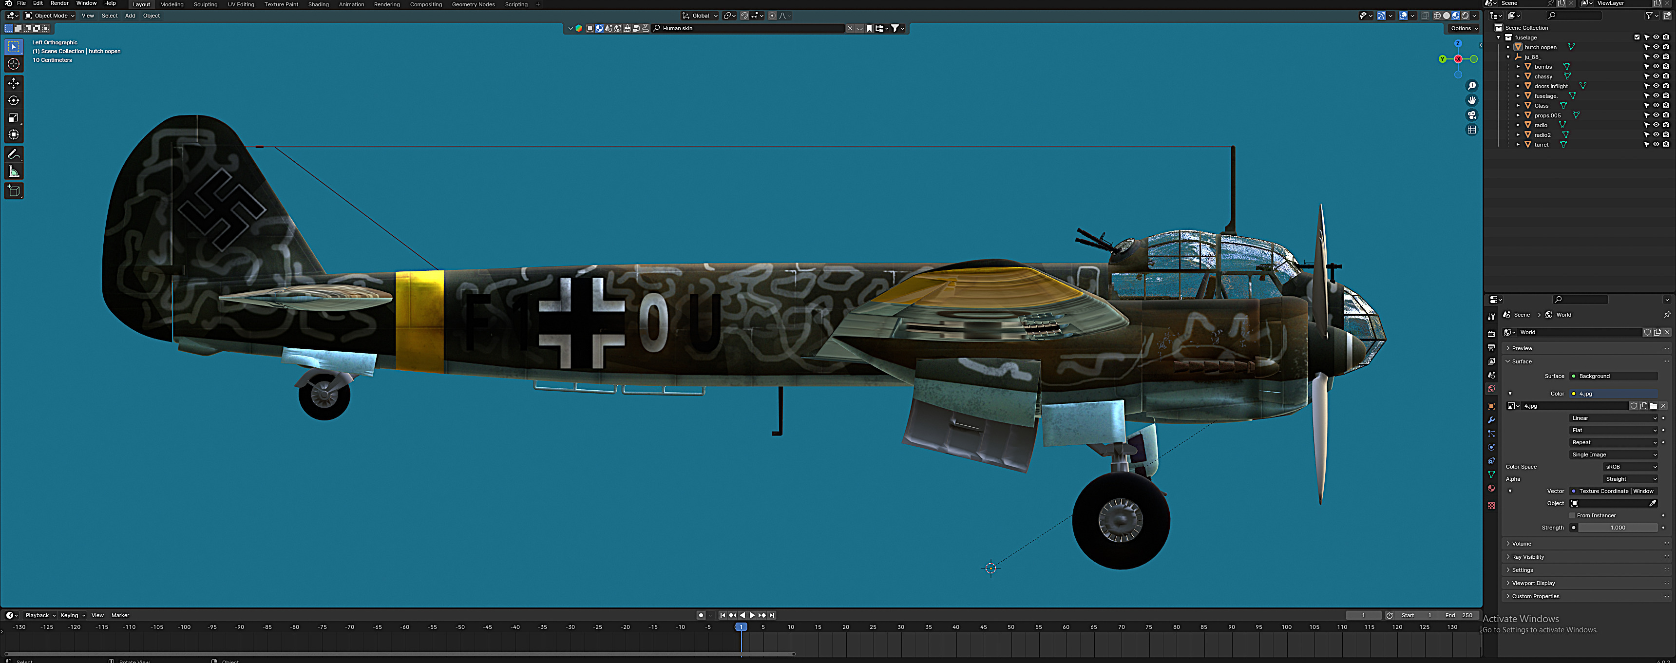Open the Physics properties tab
1676x663 pixels.
(x=1491, y=447)
